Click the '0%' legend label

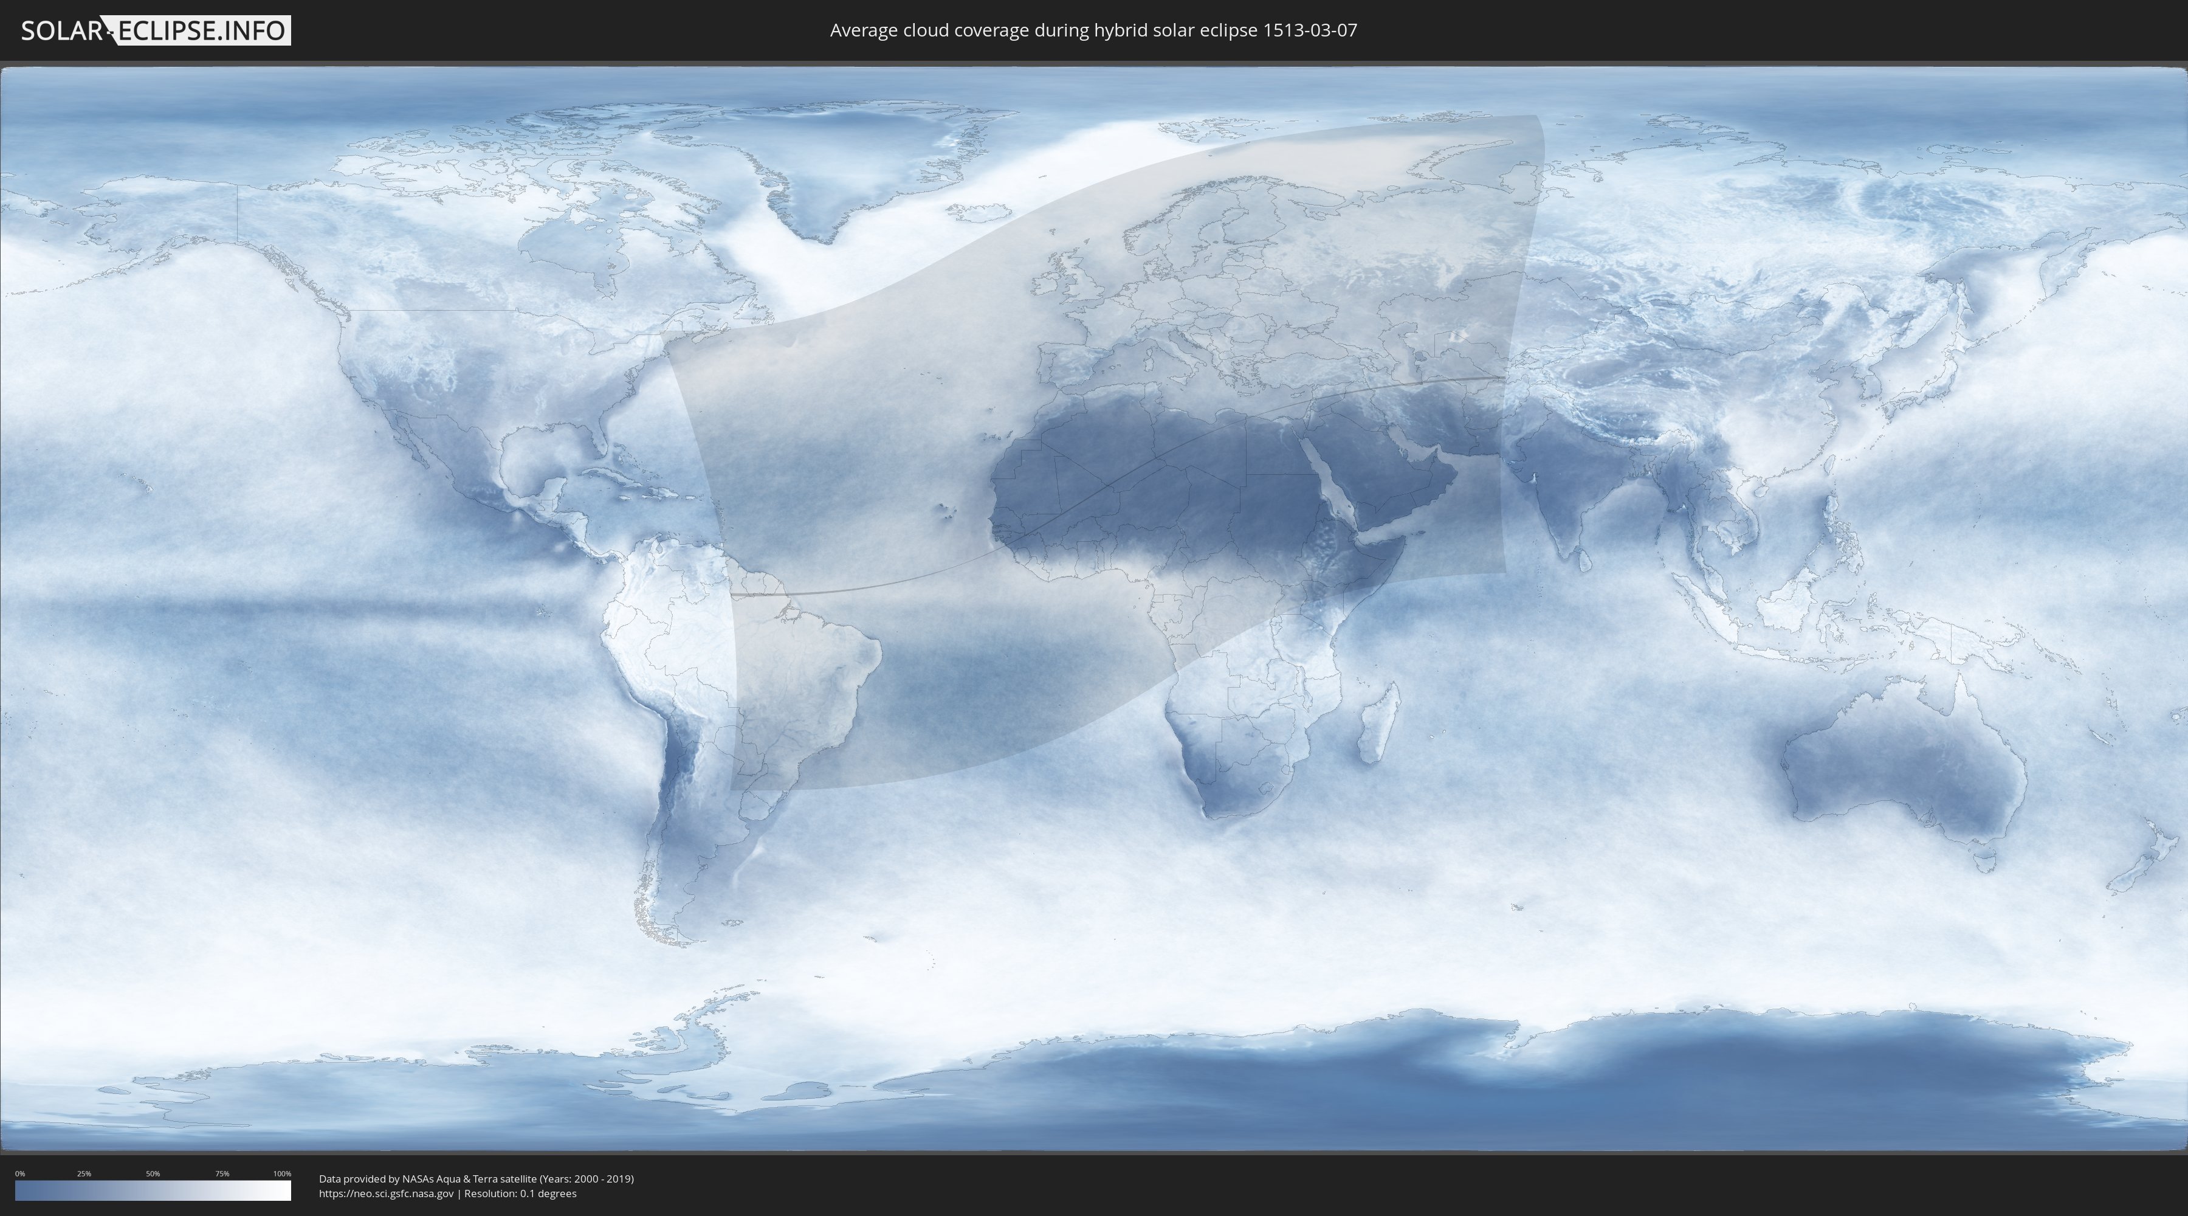(x=19, y=1173)
